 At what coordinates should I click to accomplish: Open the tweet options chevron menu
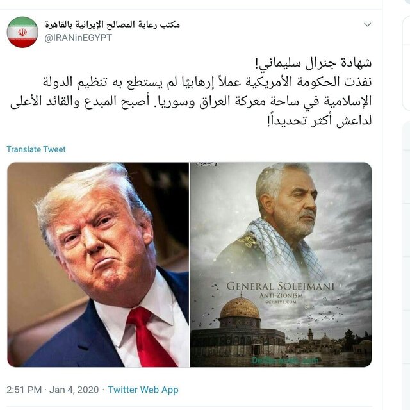click(x=367, y=24)
